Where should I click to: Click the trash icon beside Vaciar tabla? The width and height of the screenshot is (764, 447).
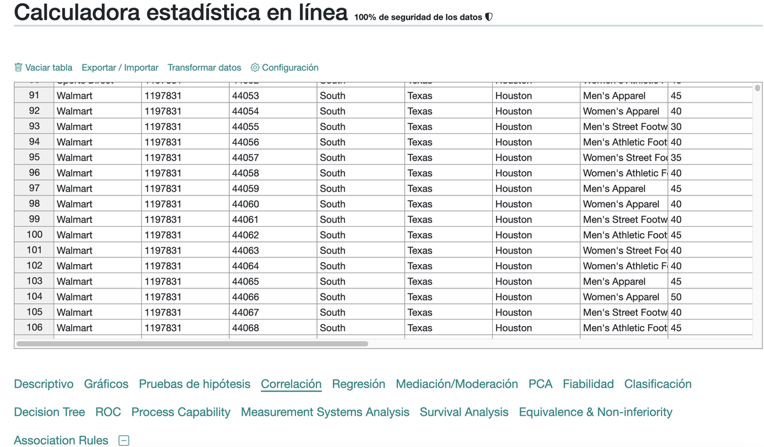[x=18, y=67]
